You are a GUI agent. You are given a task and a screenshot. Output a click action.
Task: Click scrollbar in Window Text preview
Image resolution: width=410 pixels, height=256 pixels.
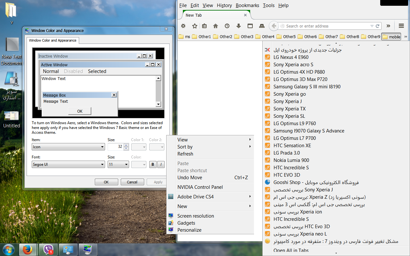(158, 91)
